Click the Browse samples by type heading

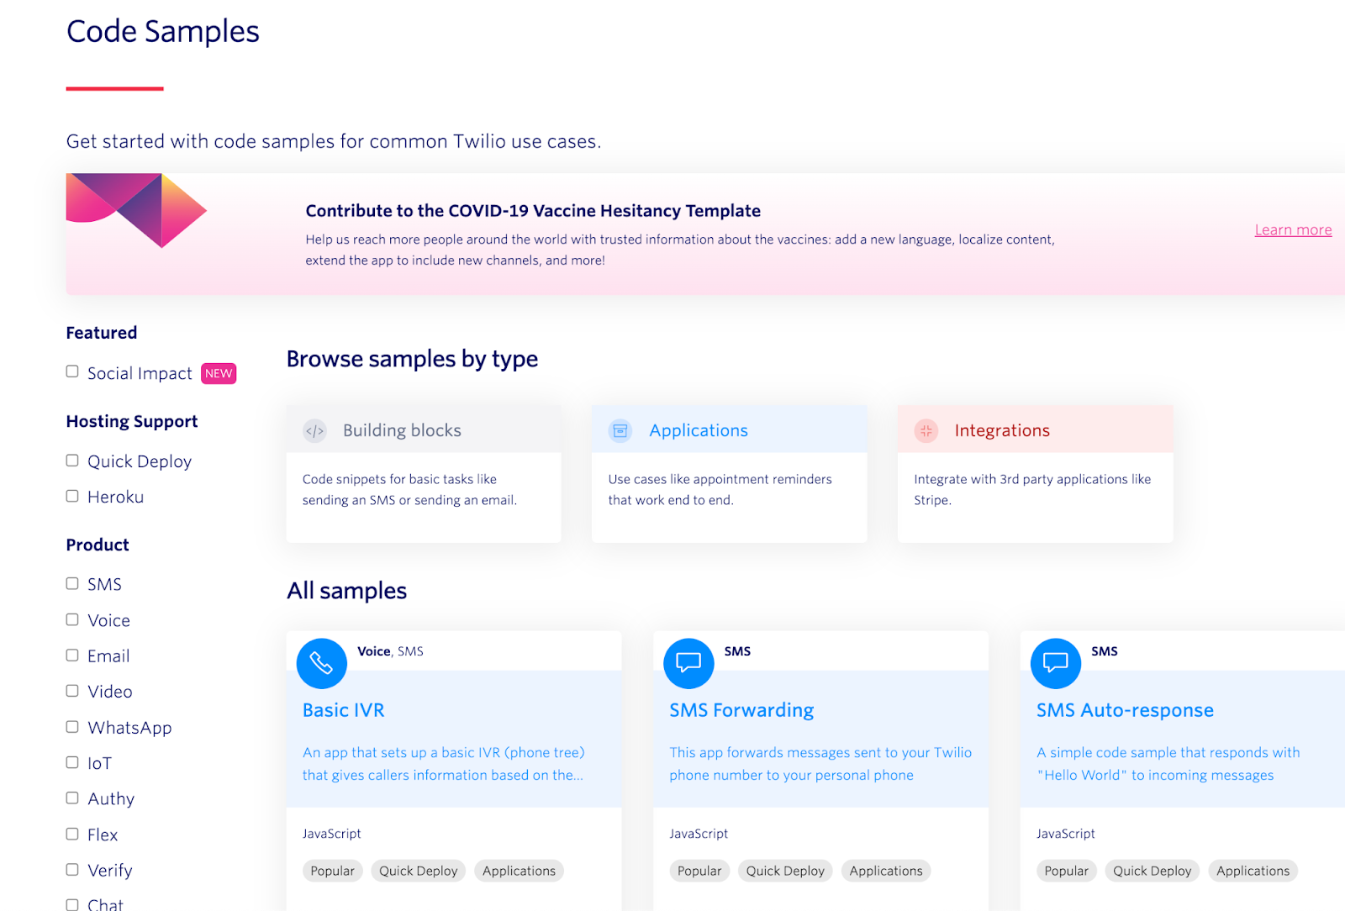click(412, 359)
